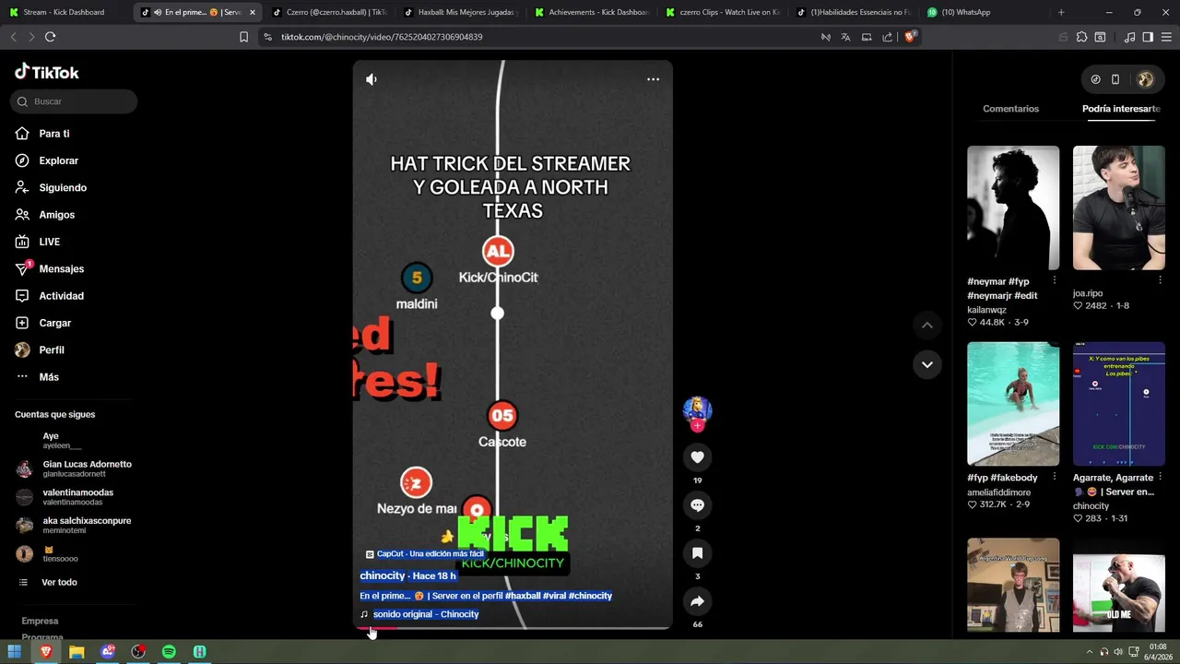Screen dimensions: 1180x664
Task: Expand the Más menu
Action: [48, 377]
